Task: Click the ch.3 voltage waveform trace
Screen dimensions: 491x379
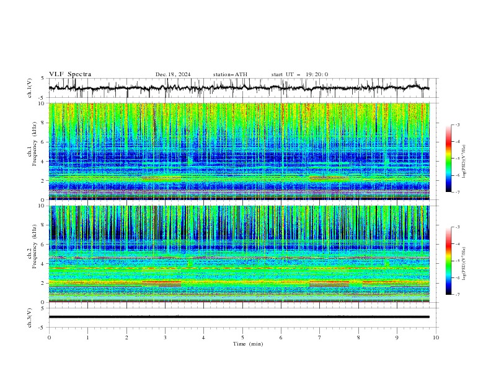Action: click(x=239, y=317)
